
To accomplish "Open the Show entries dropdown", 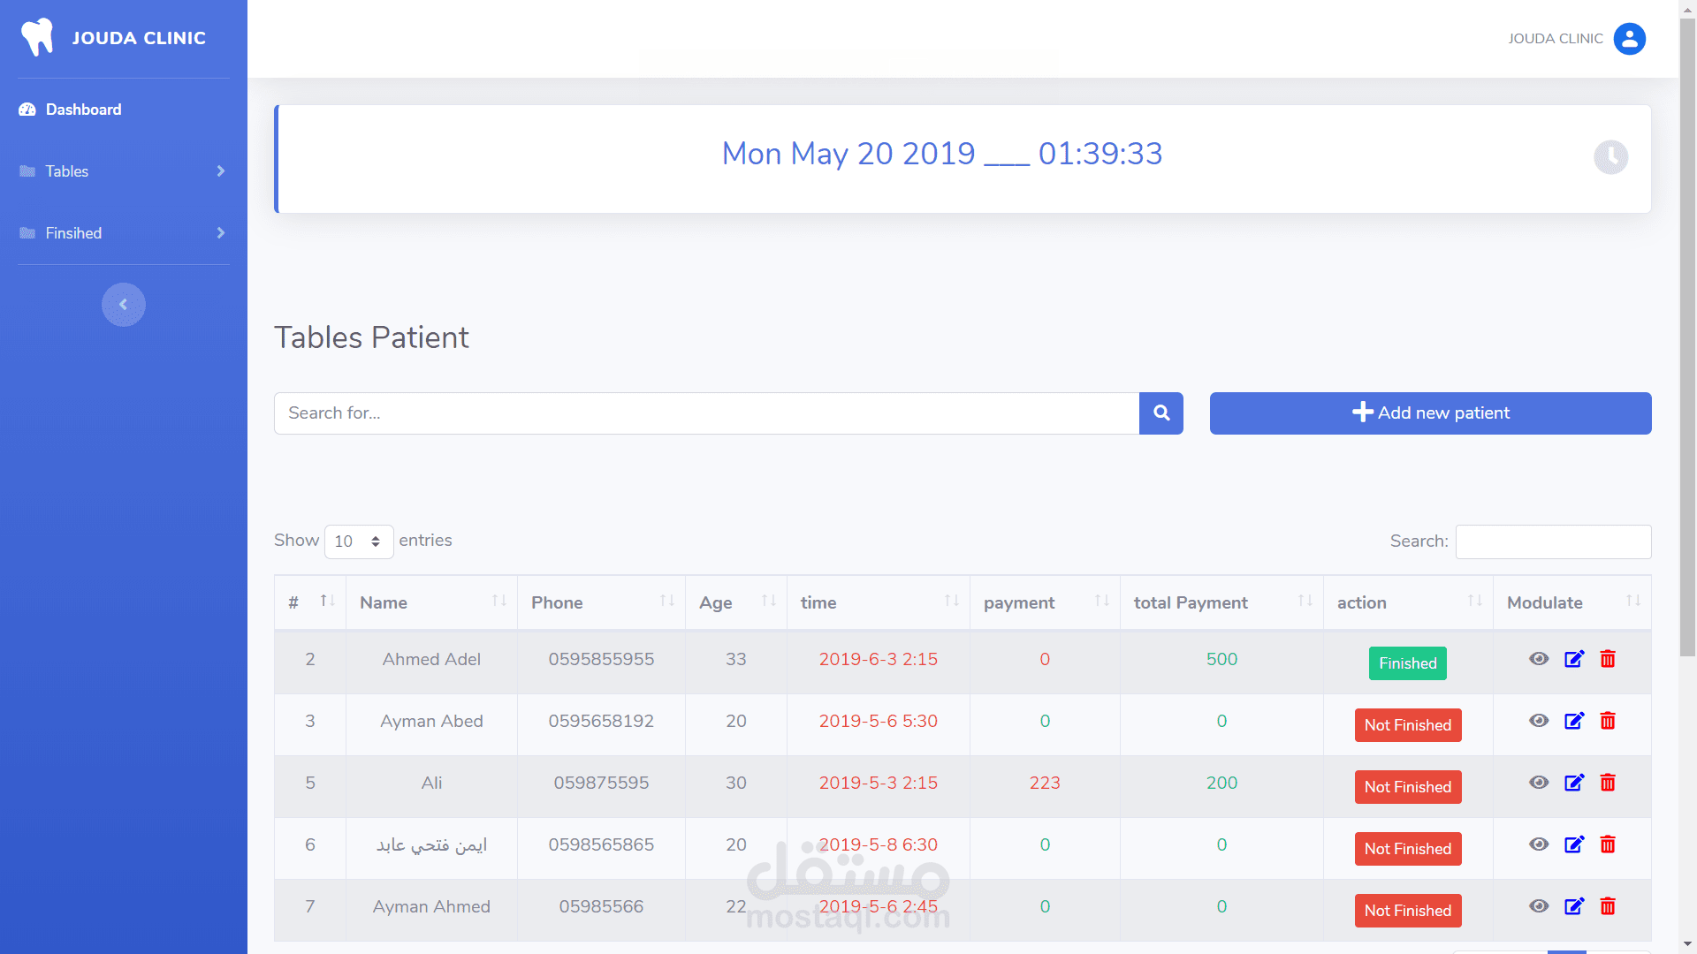I will 358,541.
